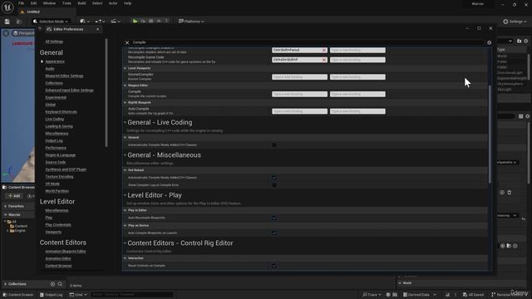The height and width of the screenshot is (299, 532).
Task: Select the Untitled level tab
Action: (x=33, y=12)
